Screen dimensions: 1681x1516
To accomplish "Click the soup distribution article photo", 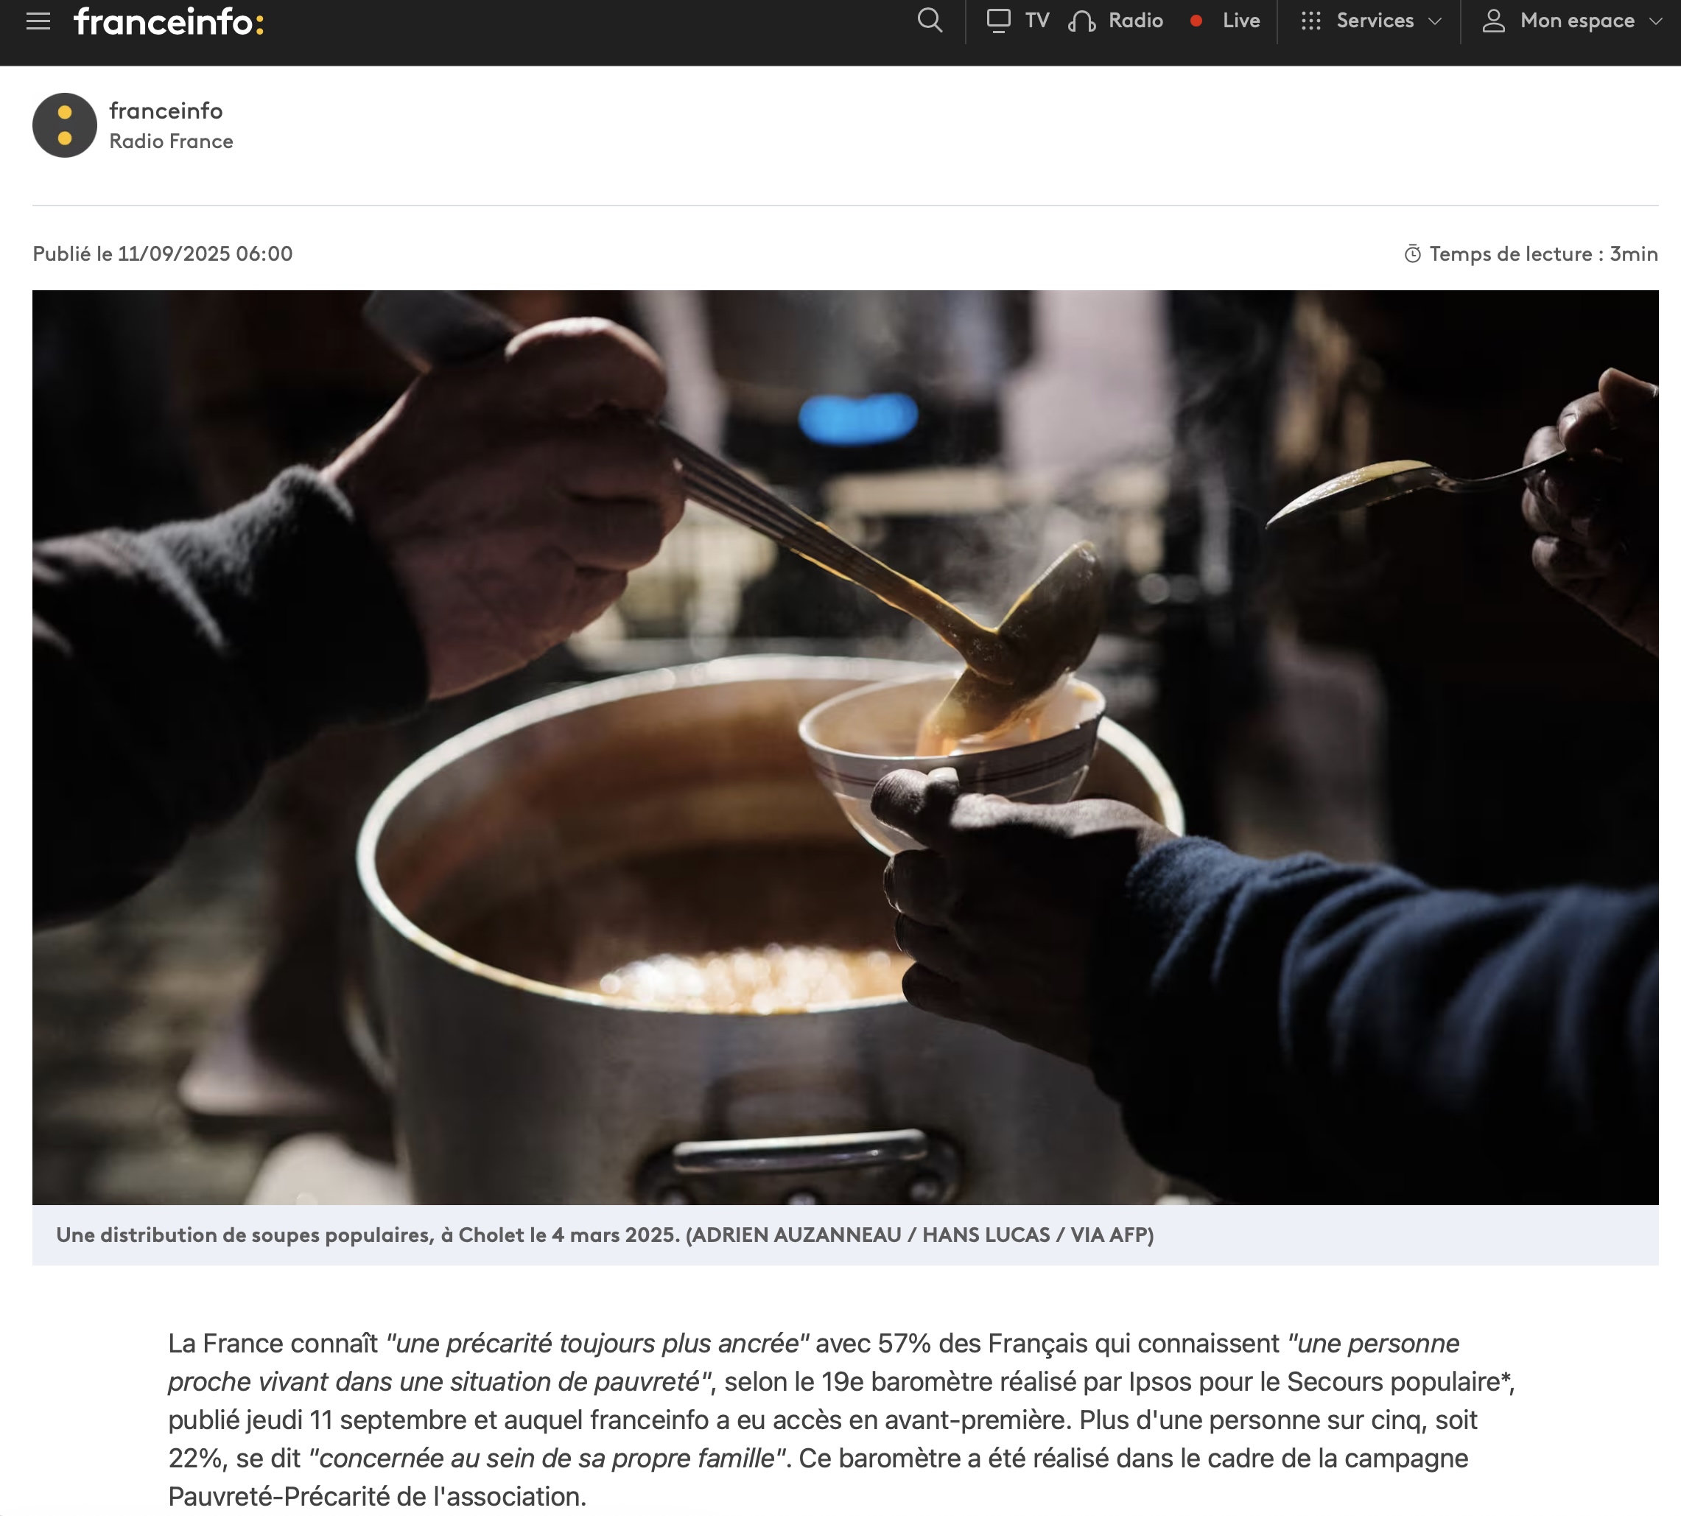I will pyautogui.click(x=846, y=747).
